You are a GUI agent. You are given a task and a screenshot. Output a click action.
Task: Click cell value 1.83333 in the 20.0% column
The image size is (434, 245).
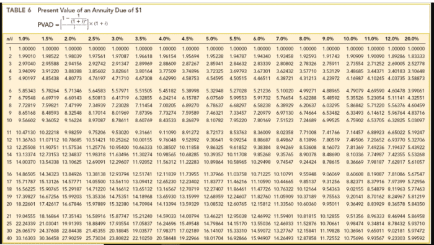click(416, 56)
